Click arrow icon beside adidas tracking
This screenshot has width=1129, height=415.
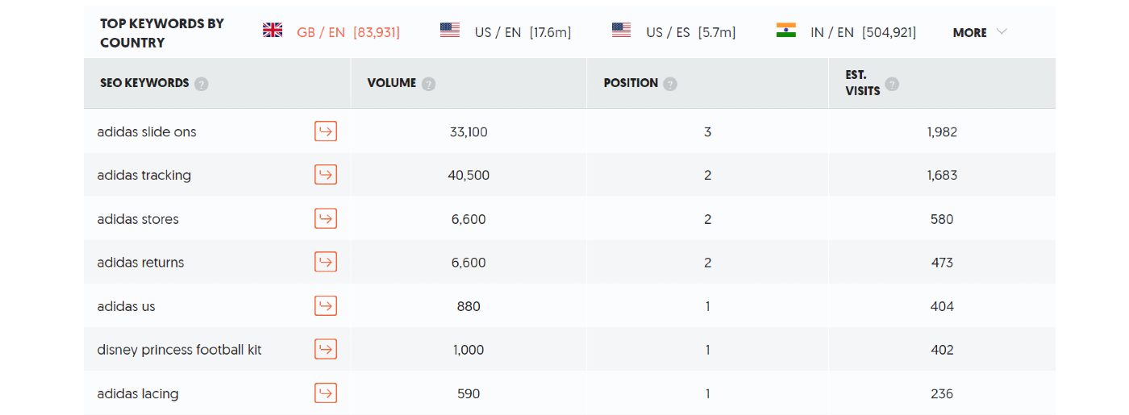[x=325, y=175]
